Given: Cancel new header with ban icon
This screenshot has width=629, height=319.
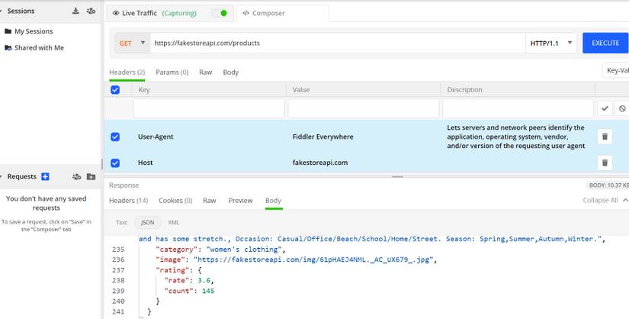Looking at the screenshot, I should pos(622,108).
